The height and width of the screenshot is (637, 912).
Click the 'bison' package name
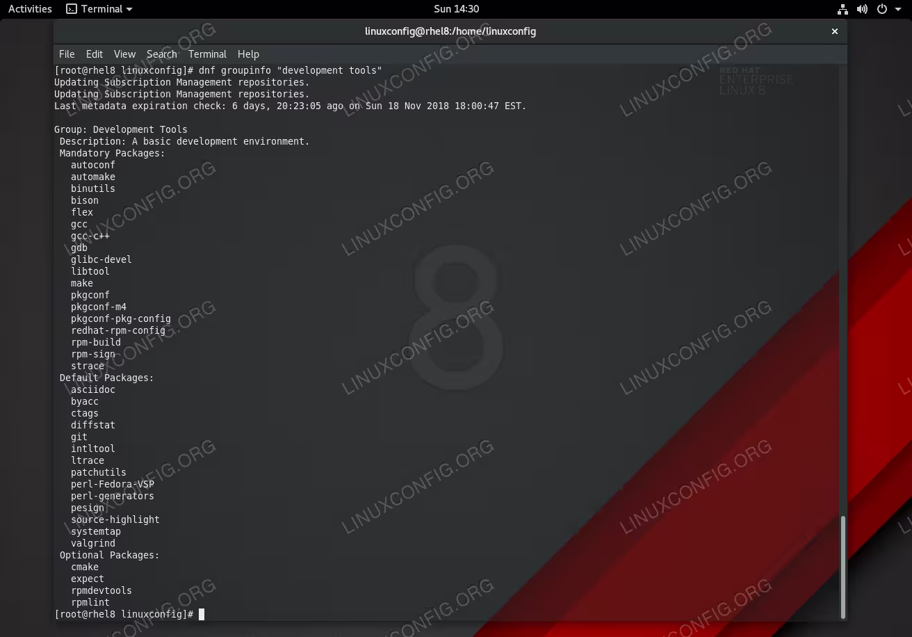click(x=85, y=200)
